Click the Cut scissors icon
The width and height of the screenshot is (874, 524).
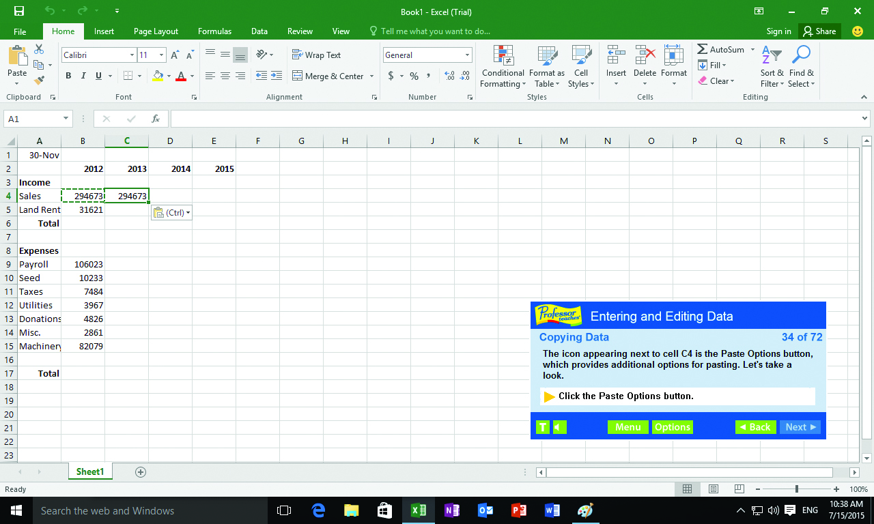(x=39, y=49)
